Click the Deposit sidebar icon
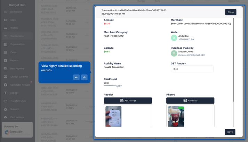 pos(5,93)
